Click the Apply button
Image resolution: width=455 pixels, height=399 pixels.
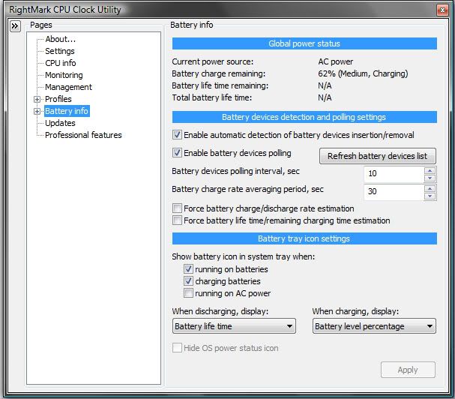(408, 370)
